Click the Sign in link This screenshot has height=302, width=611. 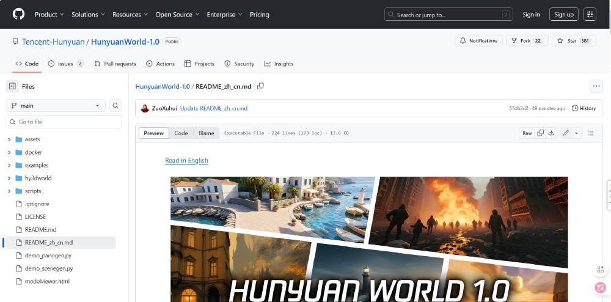click(x=531, y=15)
